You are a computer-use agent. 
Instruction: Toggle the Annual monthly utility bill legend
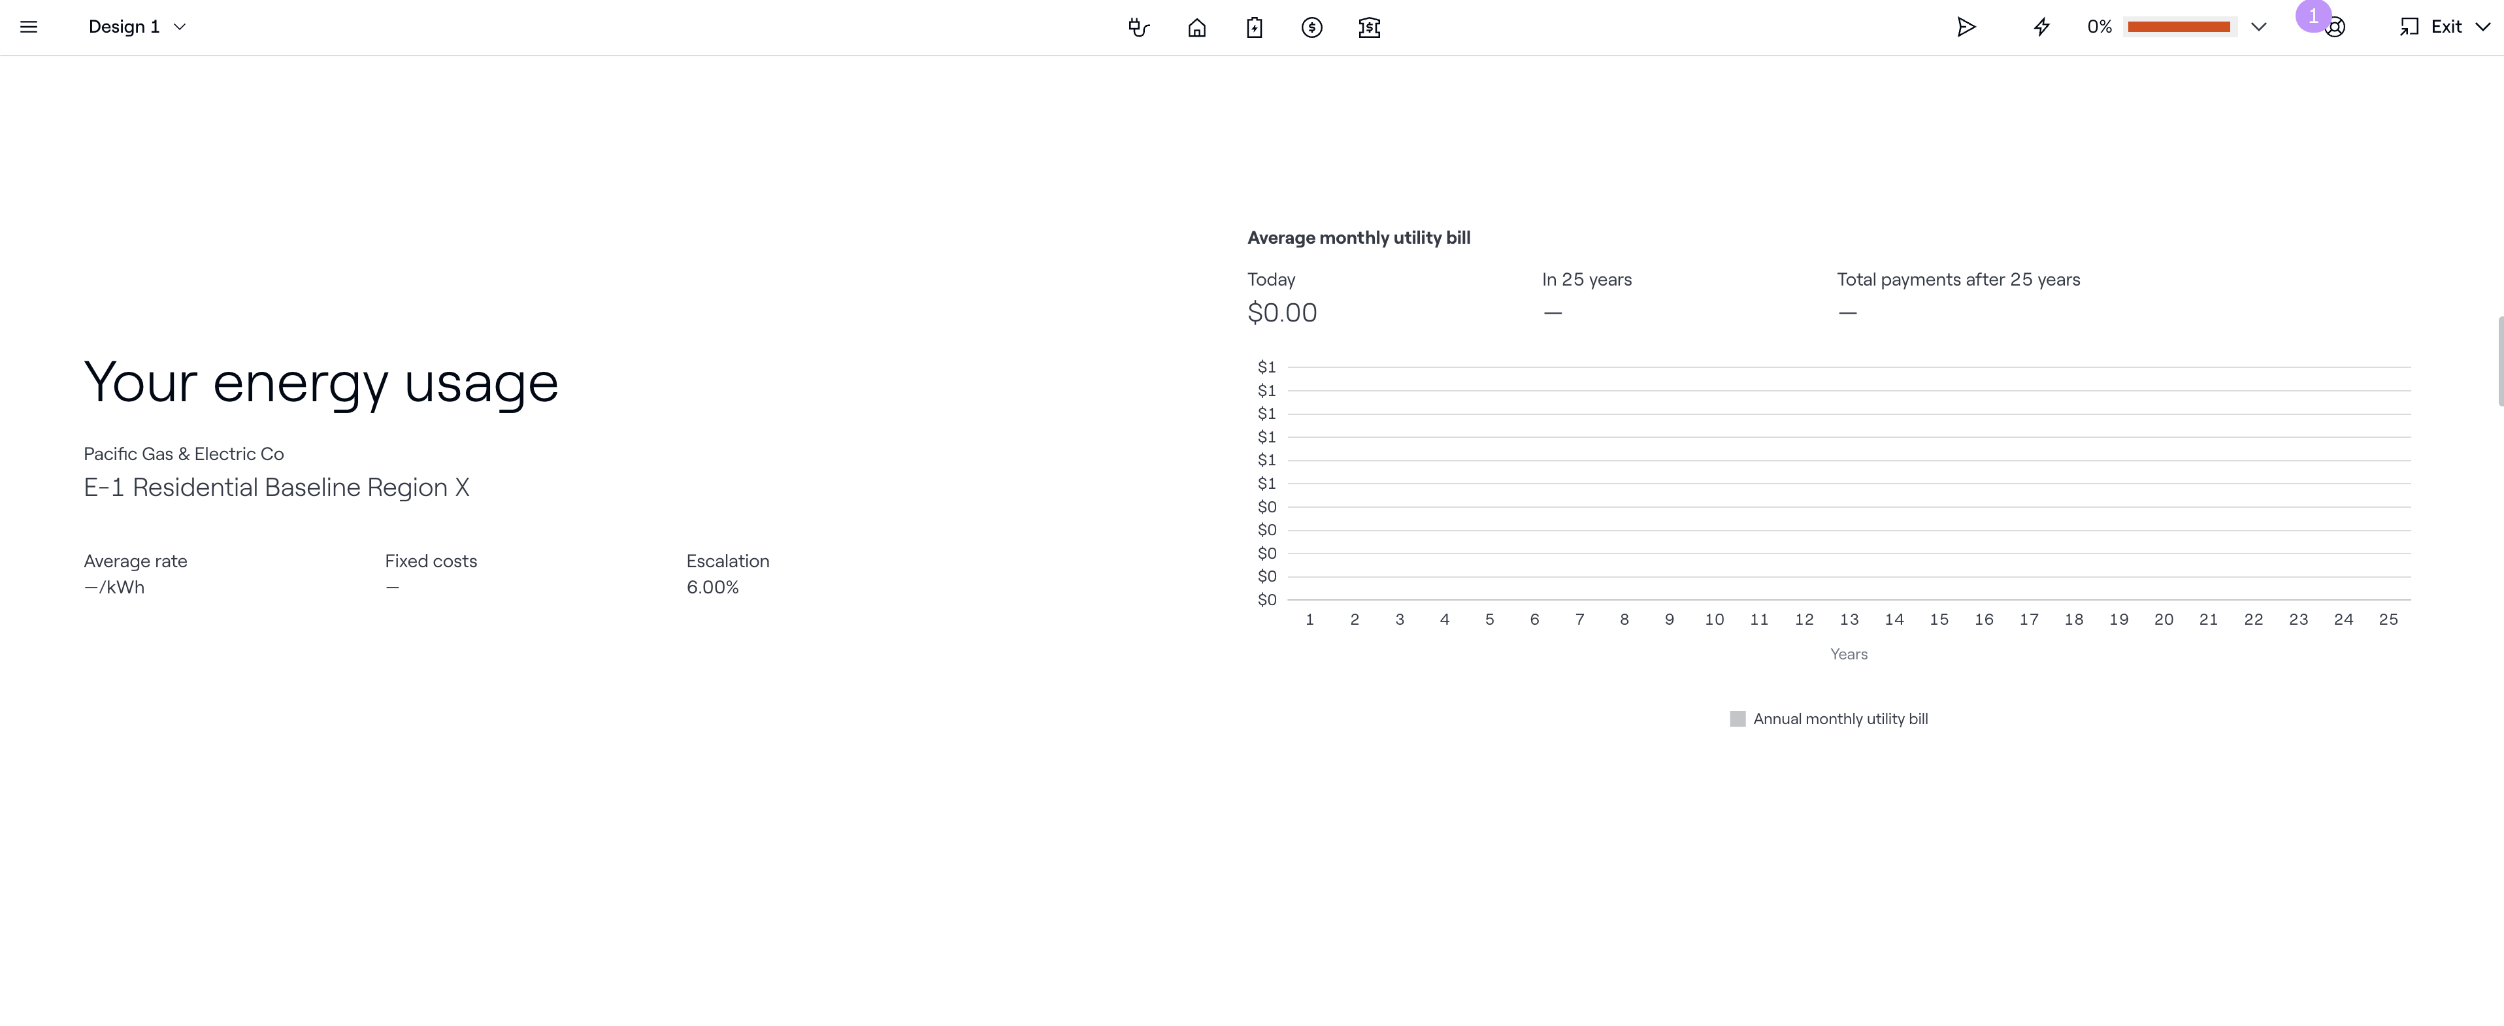1828,719
